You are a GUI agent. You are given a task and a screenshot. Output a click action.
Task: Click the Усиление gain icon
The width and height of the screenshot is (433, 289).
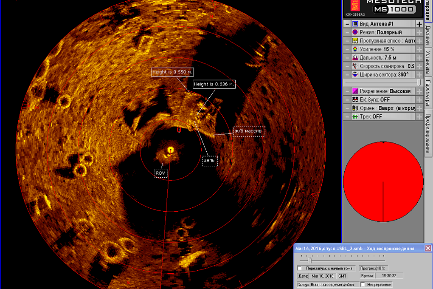tap(355, 49)
